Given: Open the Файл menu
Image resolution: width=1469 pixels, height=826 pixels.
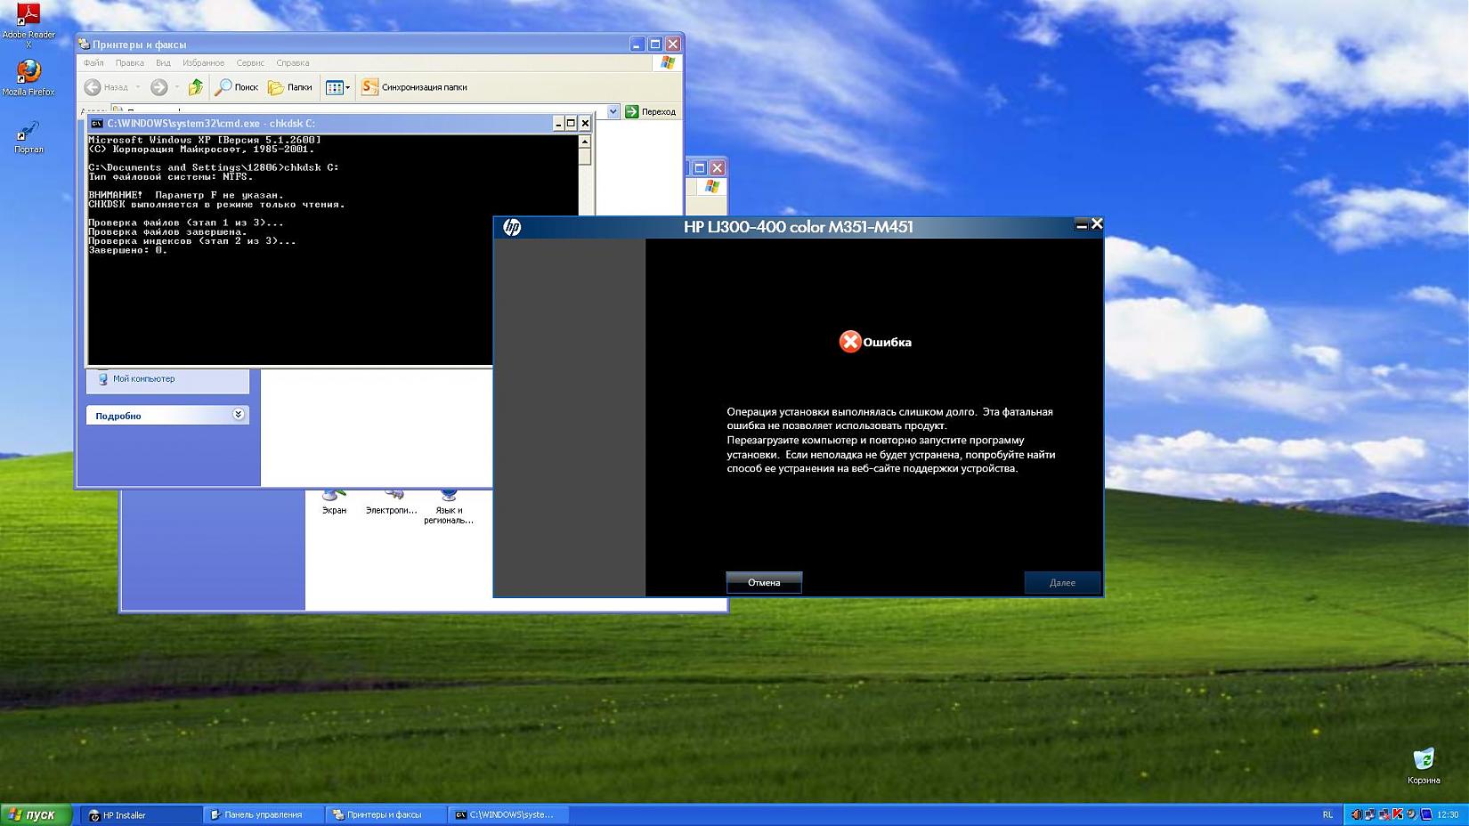Looking at the screenshot, I should pos(93,63).
